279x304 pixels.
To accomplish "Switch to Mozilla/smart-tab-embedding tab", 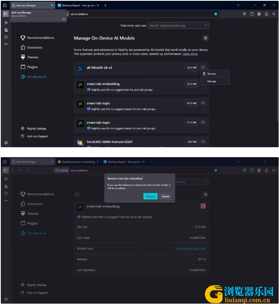I will (78, 162).
